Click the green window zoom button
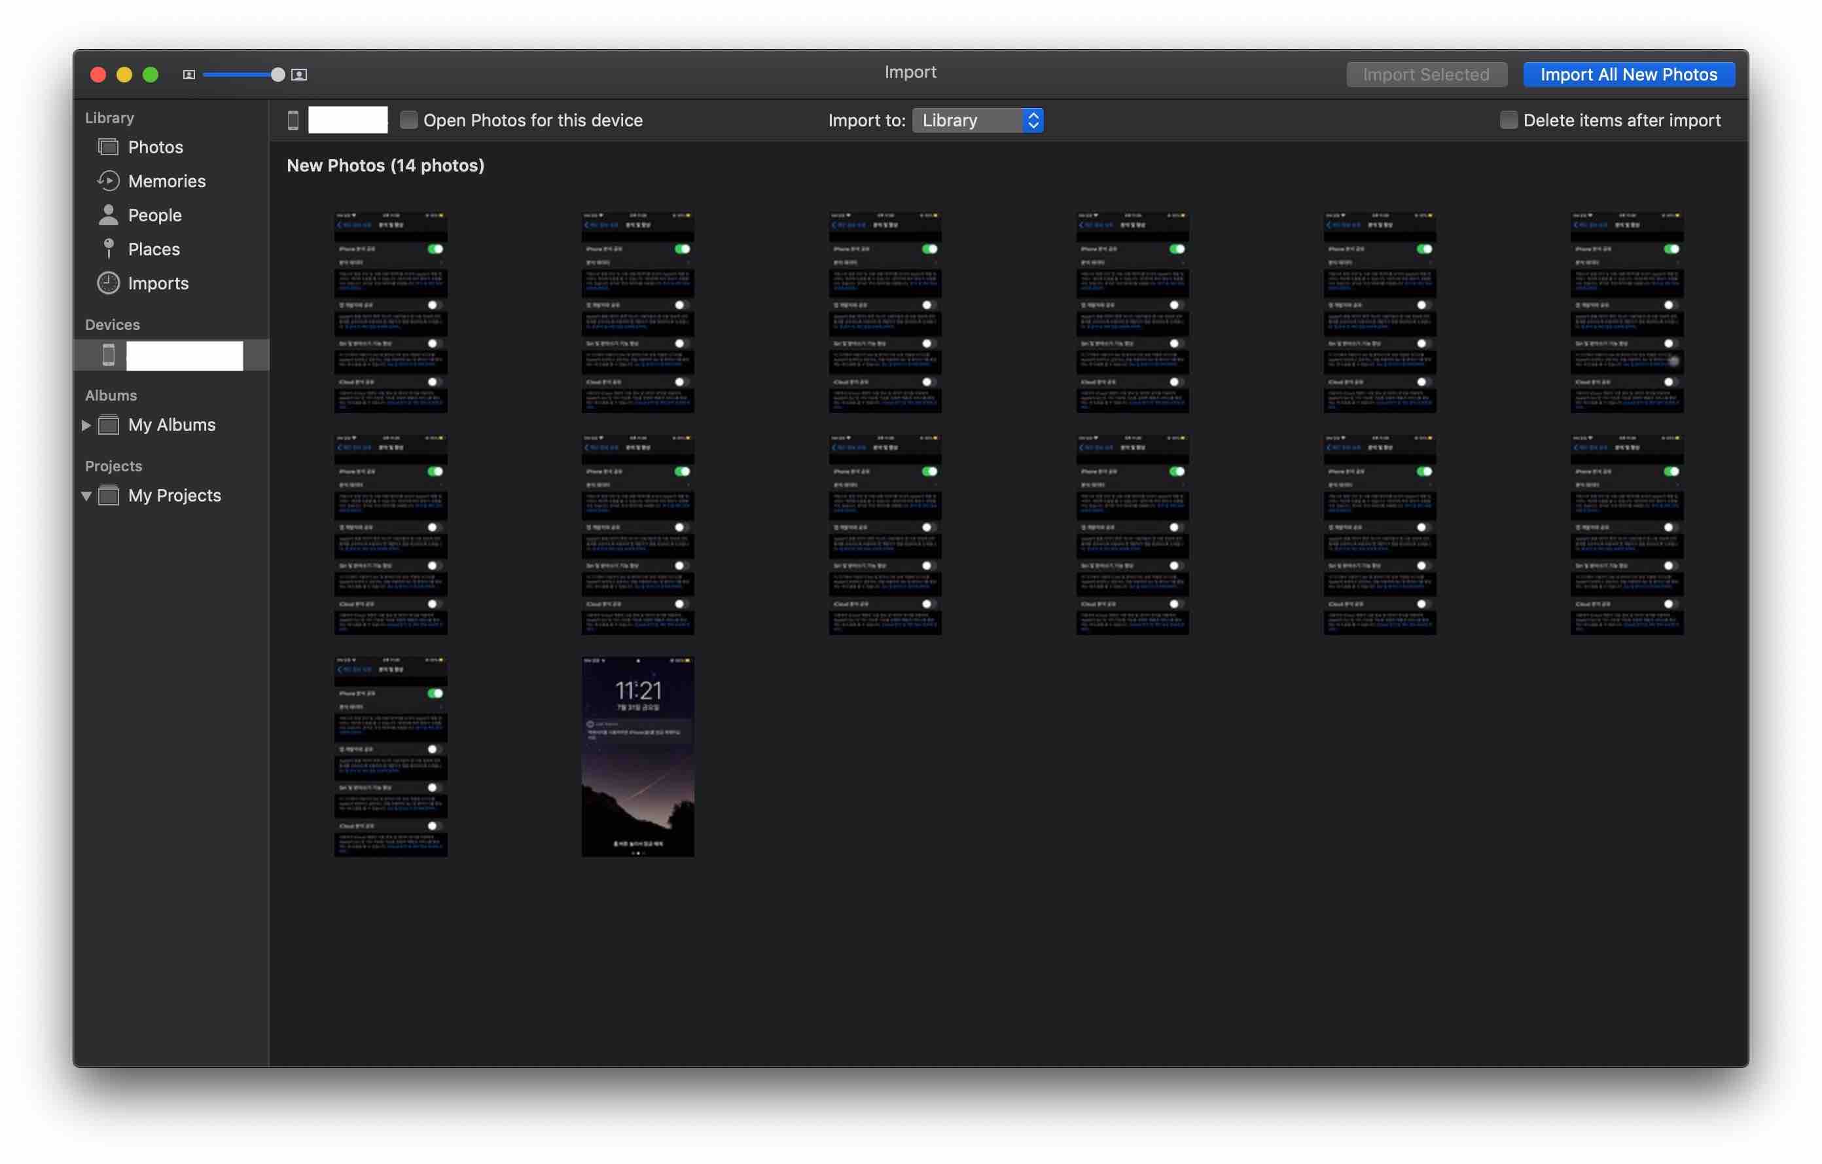 [x=151, y=74]
